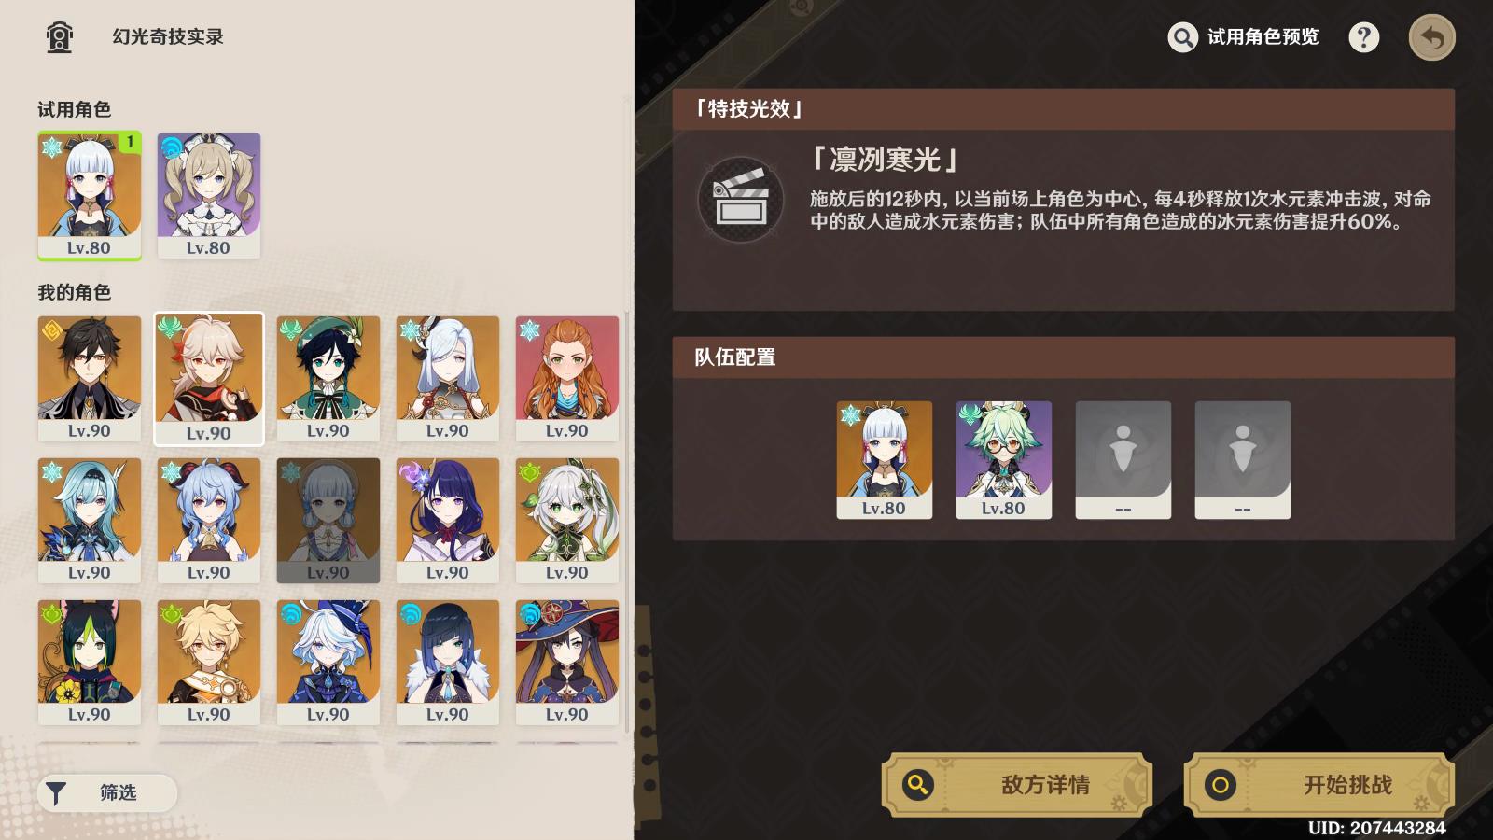The height and width of the screenshot is (840, 1493).
Task: Click the clapperboard icon in 特技光效
Action: (x=741, y=199)
